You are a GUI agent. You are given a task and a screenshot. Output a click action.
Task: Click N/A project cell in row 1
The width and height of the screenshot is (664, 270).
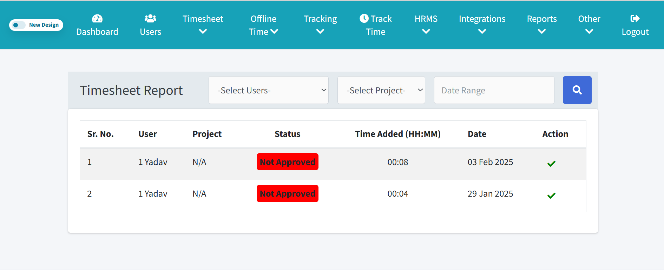199,162
